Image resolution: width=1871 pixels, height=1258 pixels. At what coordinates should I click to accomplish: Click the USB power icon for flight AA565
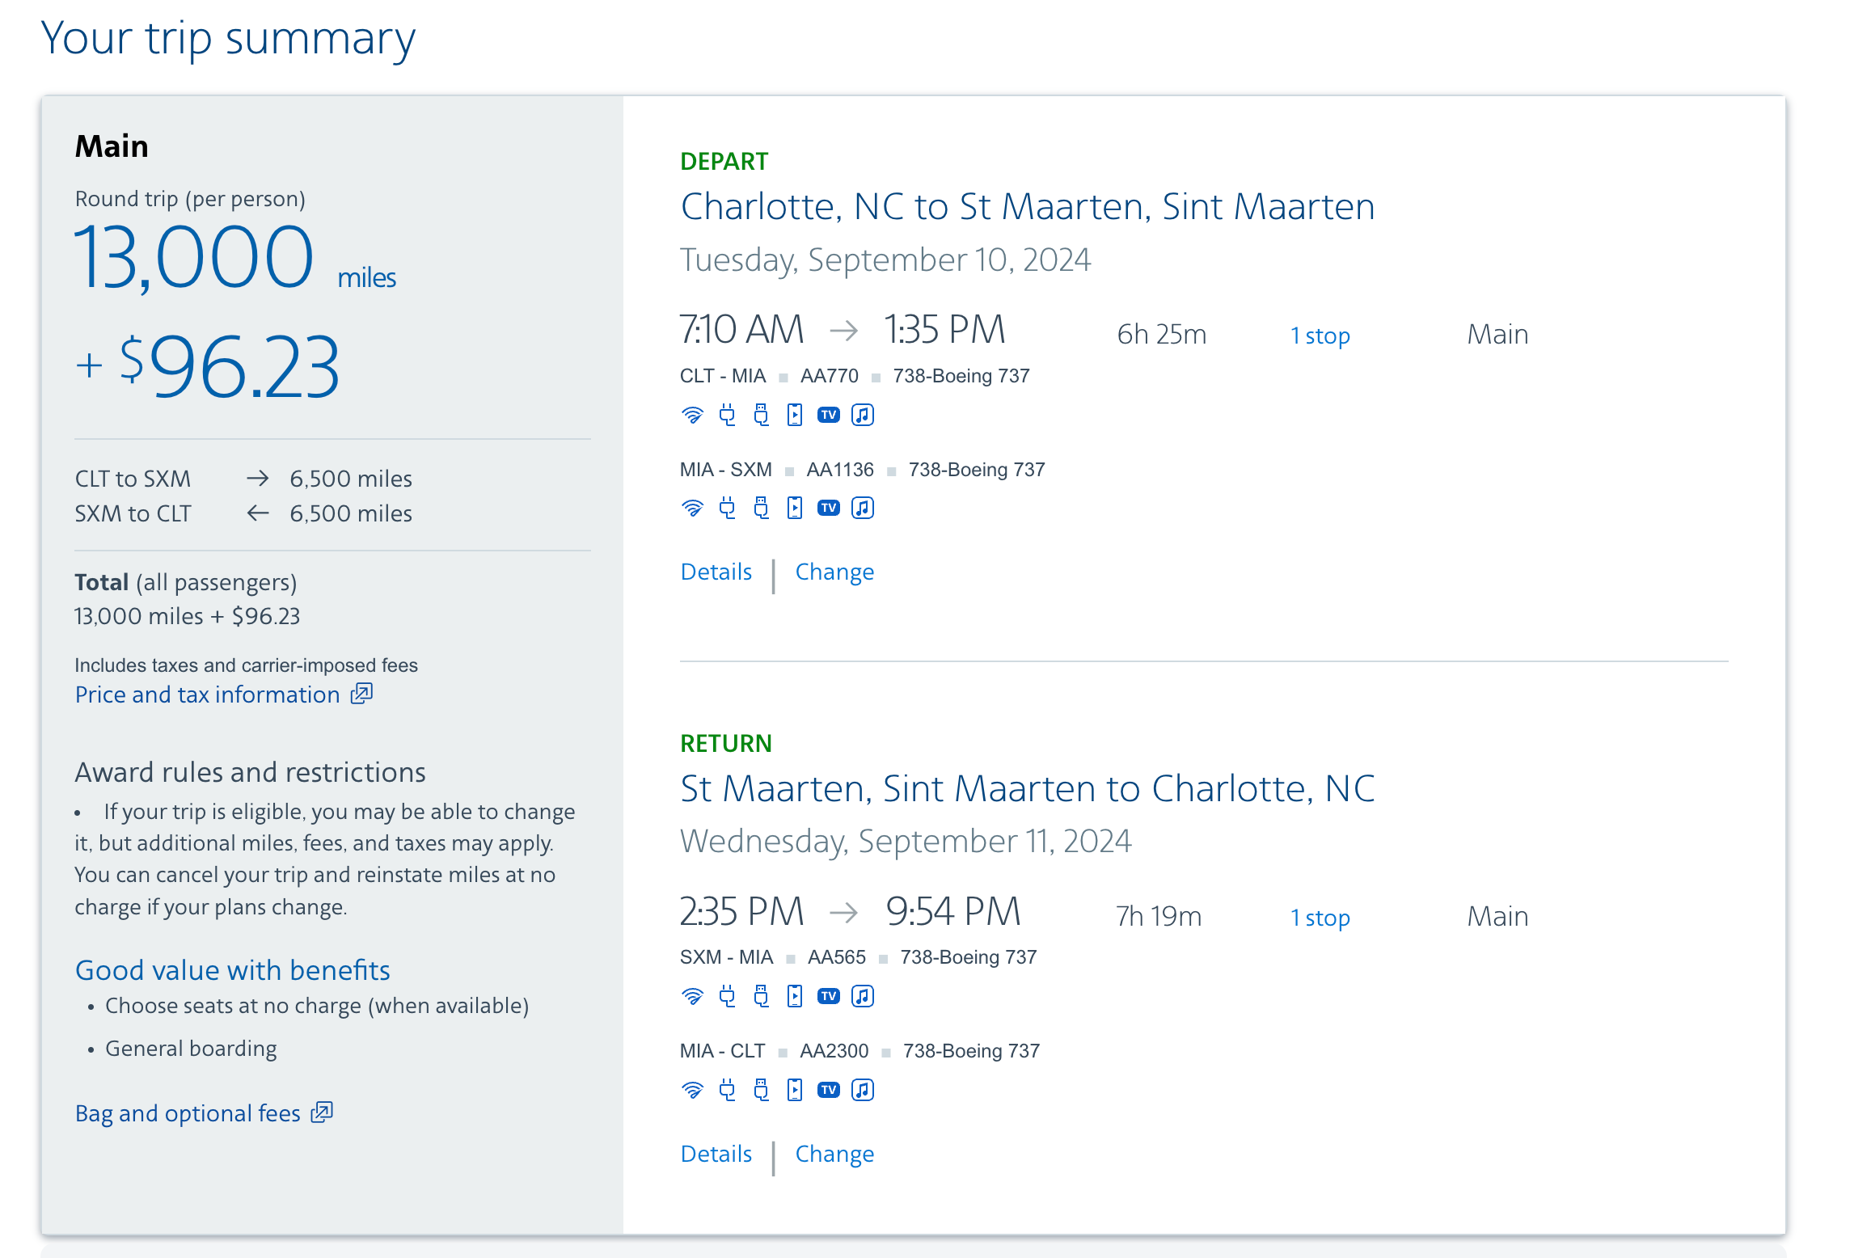coord(761,997)
